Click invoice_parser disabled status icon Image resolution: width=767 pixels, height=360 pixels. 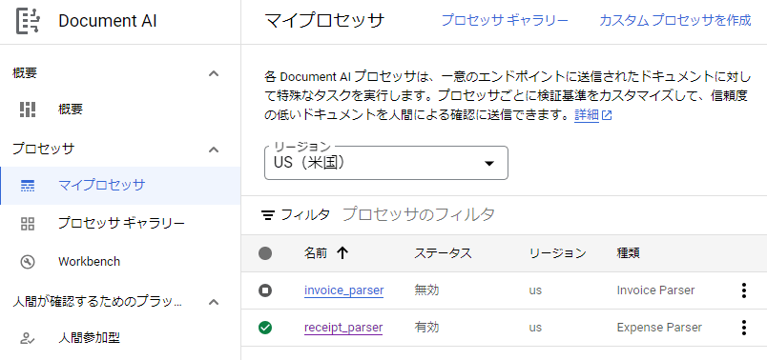click(265, 290)
